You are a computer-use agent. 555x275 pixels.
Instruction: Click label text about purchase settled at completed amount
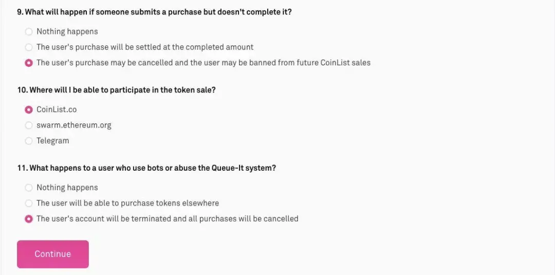145,47
